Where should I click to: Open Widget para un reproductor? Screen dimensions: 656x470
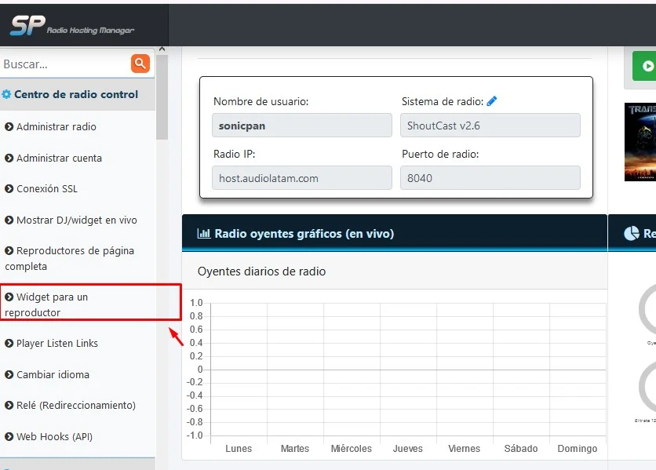pos(46,304)
